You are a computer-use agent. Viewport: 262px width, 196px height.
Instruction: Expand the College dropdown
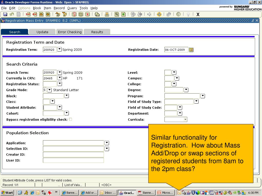pos(174,84)
